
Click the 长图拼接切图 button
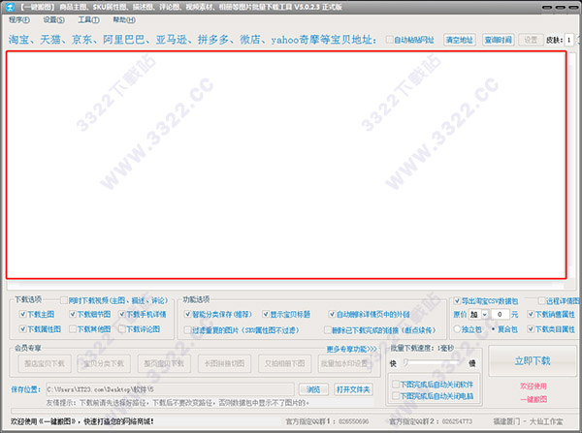[225, 363]
